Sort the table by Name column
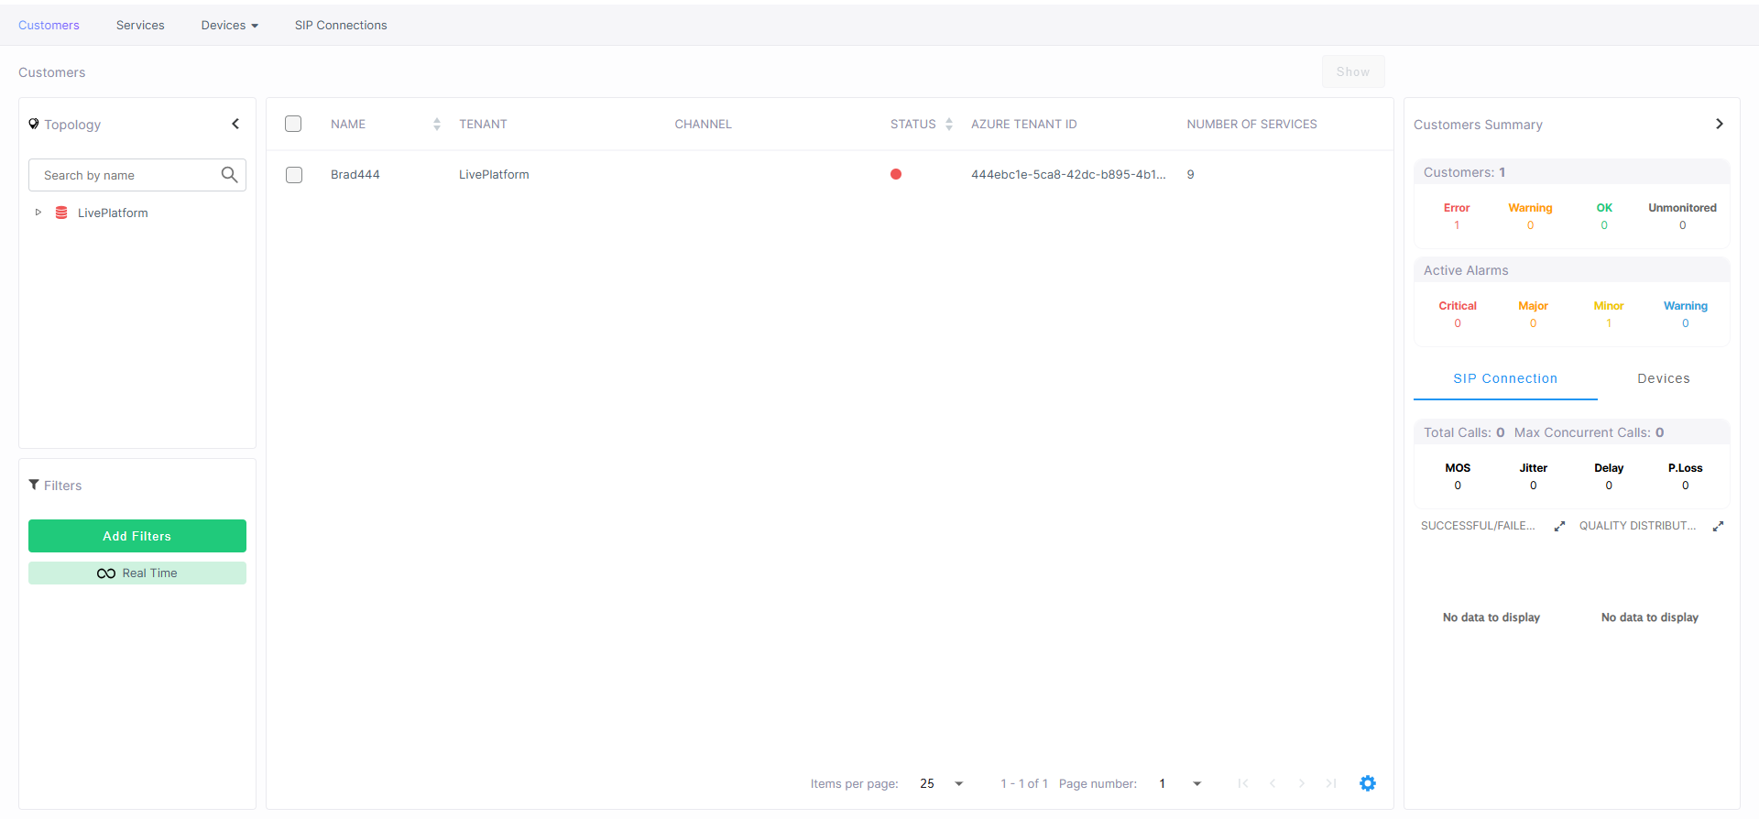 436,125
